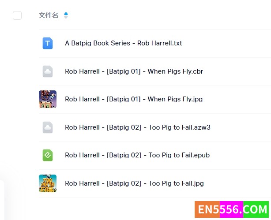This screenshot has height=220, width=271.
Task: Click the grey cloud icon of the .cbr file
Action: [48, 71]
